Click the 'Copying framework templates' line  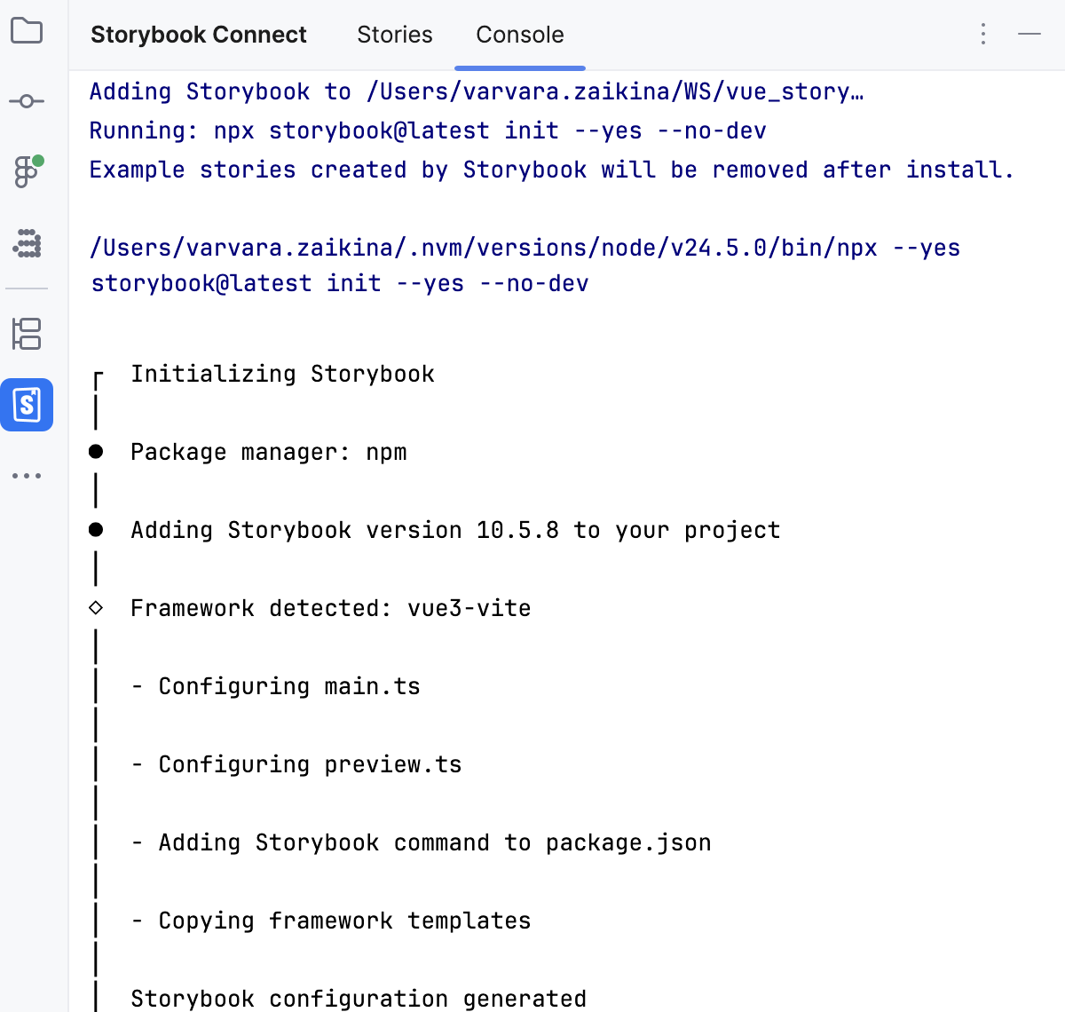331,921
